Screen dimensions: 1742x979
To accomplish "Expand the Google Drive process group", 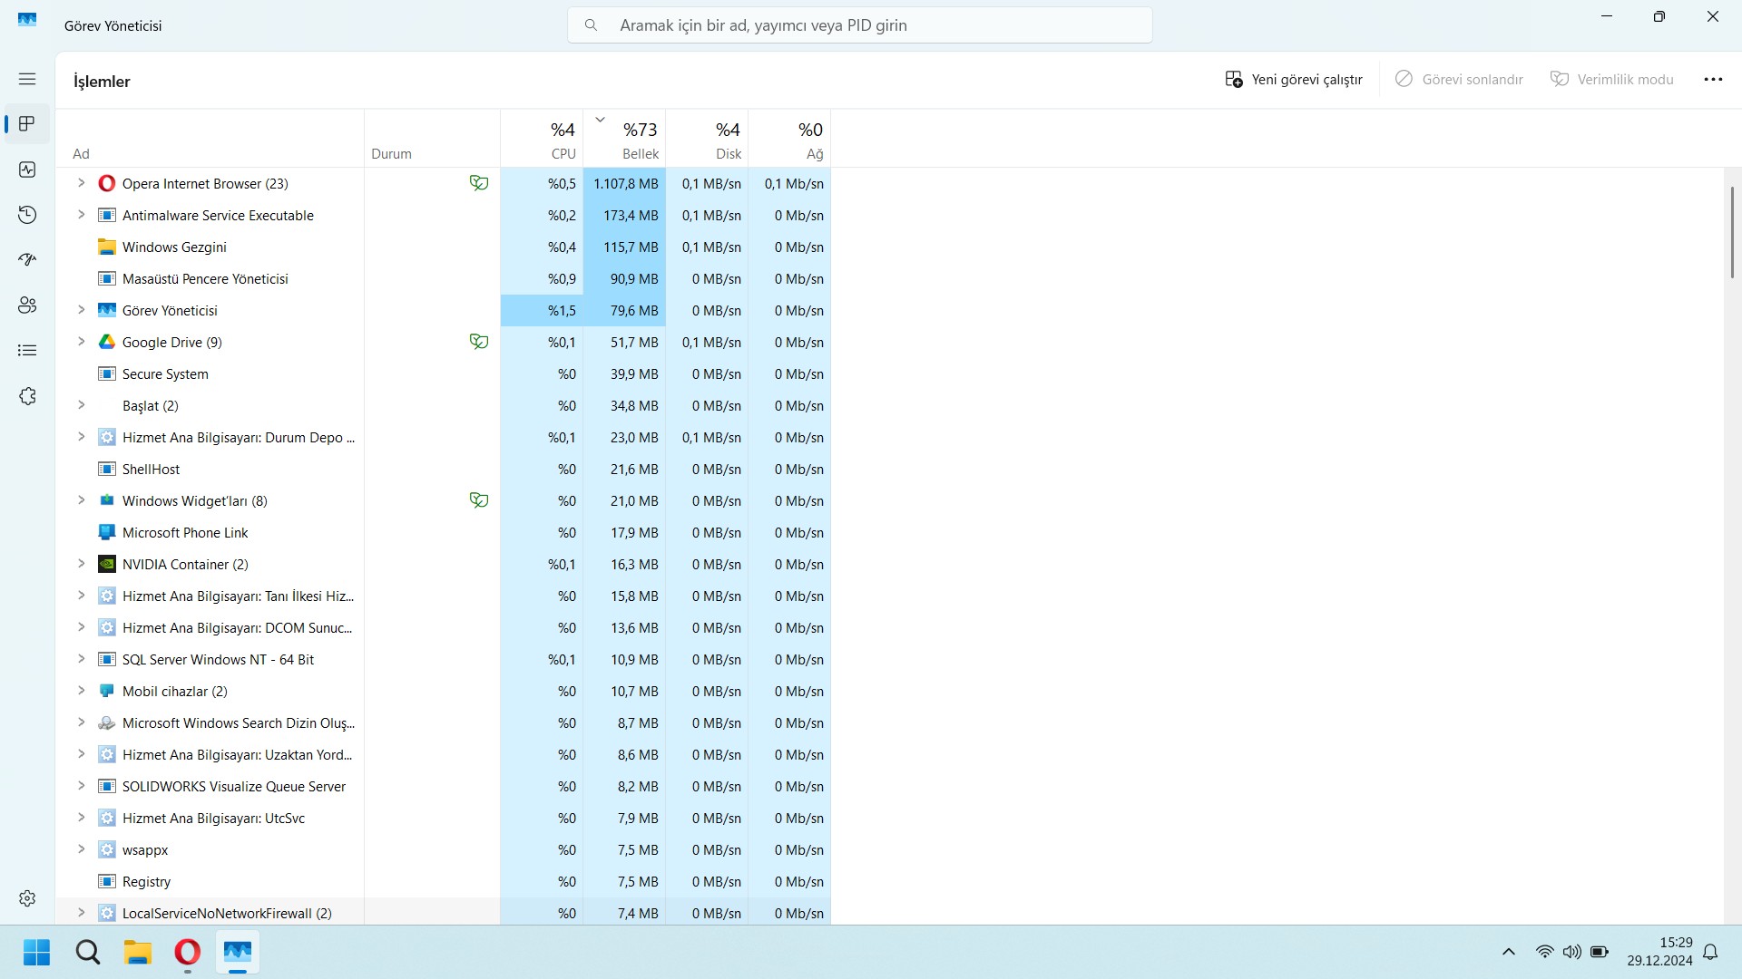I will click(x=81, y=342).
